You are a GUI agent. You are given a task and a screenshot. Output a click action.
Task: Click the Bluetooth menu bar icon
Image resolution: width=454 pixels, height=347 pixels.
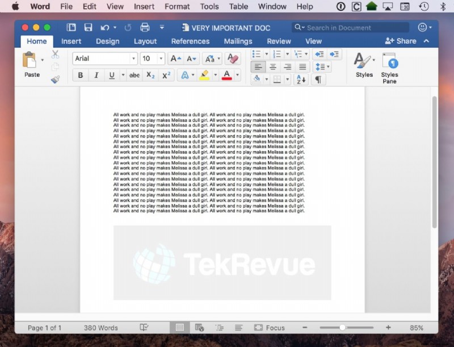pyautogui.click(x=443, y=6)
